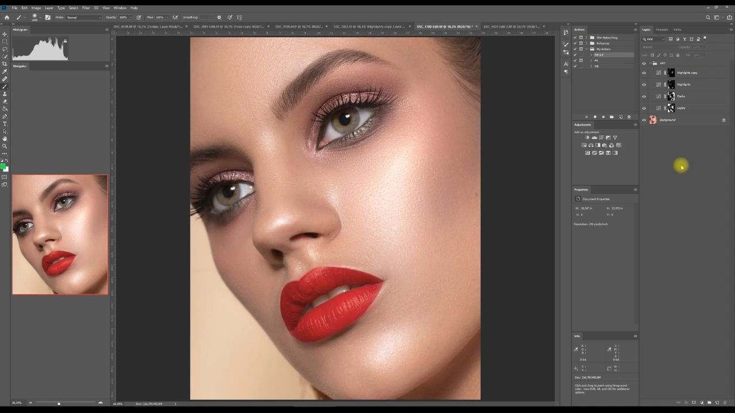Click the Navigator preview thumbnail
The height and width of the screenshot is (413, 735).
pyautogui.click(x=60, y=235)
